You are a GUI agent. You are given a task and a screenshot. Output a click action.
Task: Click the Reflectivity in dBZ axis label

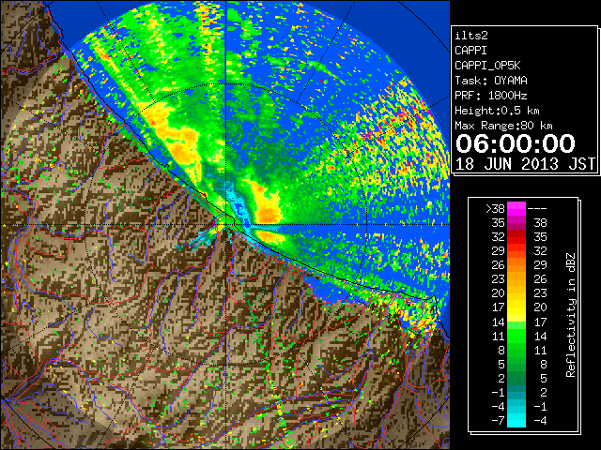click(571, 315)
